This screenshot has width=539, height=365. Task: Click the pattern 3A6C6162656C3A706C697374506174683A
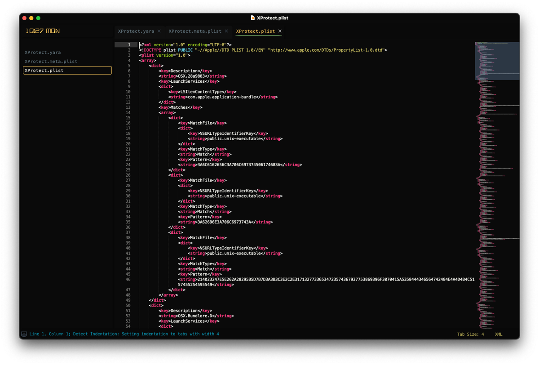tap(239, 165)
